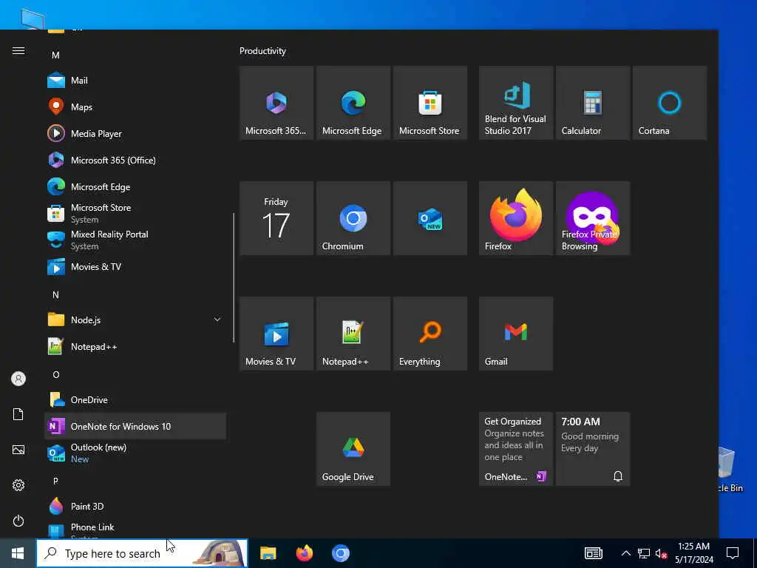Open News and interests on taskbar
The width and height of the screenshot is (757, 568).
pyautogui.click(x=593, y=553)
